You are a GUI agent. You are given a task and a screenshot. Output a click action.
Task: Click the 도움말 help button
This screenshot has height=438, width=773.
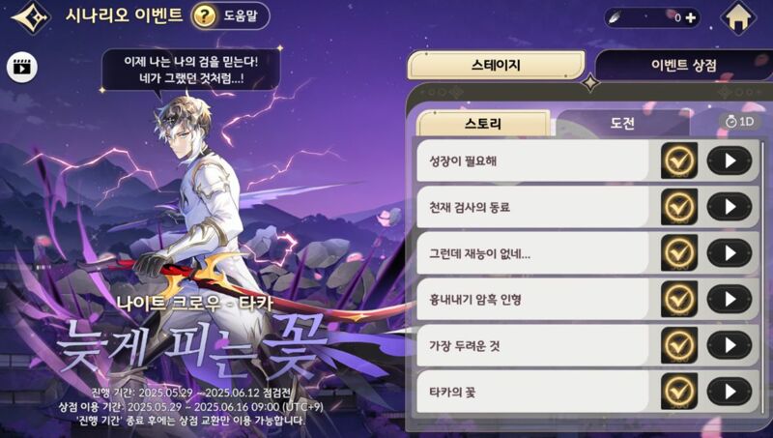(231, 15)
